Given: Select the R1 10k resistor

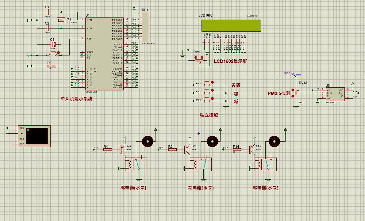Looking at the screenshot, I should pyautogui.click(x=52, y=66).
